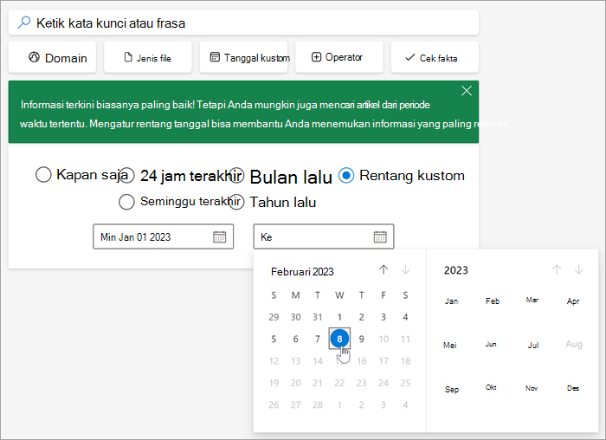Image resolution: width=606 pixels, height=440 pixels.
Task: Pick first-row February 4 in the calendar
Action: tap(405, 317)
